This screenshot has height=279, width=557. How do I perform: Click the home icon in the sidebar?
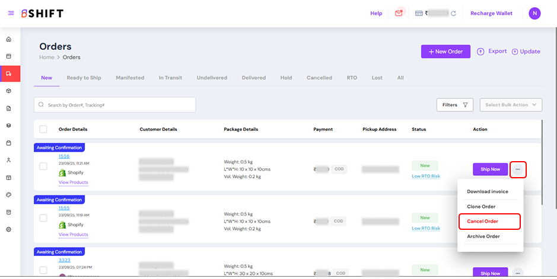[x=8, y=40]
